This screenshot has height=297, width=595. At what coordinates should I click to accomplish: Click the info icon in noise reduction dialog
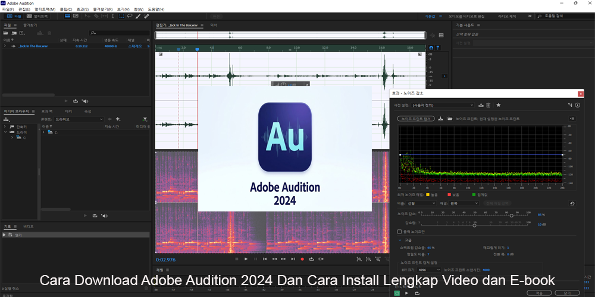[x=578, y=105]
